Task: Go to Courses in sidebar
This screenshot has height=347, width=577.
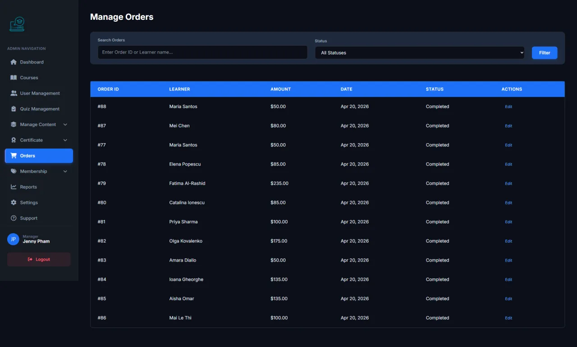Action: coord(39,78)
